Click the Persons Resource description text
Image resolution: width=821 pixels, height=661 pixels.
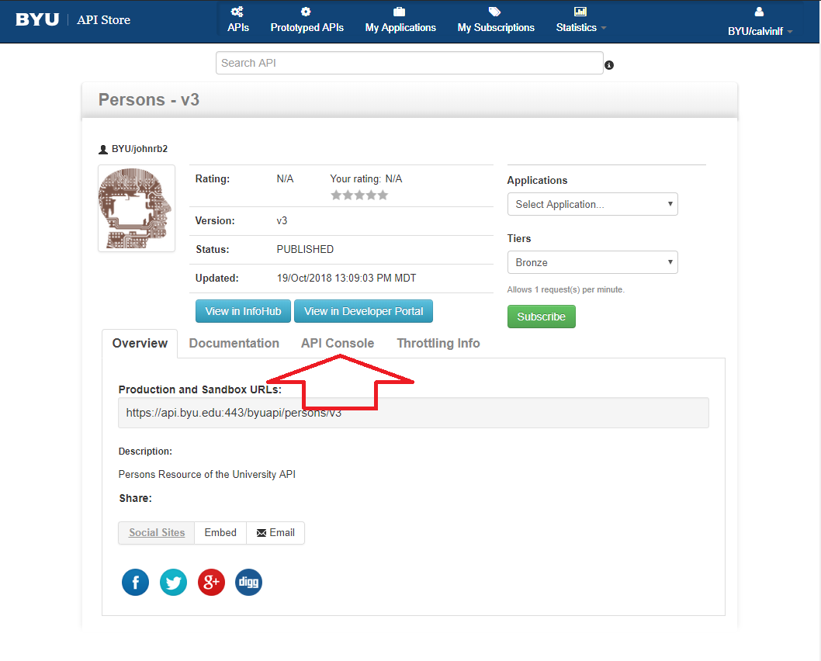click(x=207, y=475)
